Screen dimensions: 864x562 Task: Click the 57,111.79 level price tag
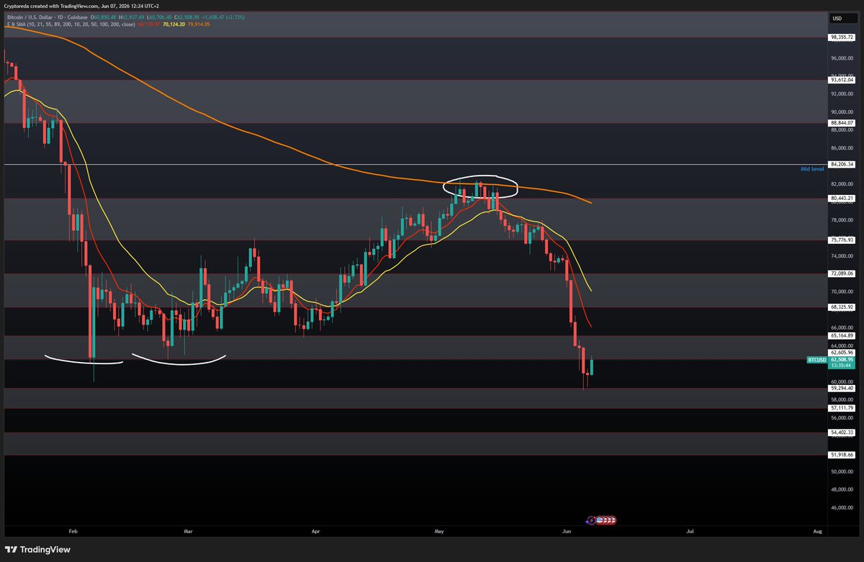click(x=842, y=408)
